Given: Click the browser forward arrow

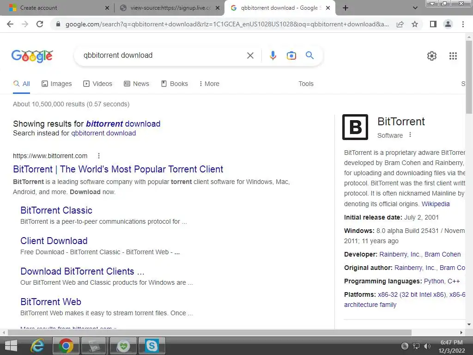Looking at the screenshot, I should [25, 24].
